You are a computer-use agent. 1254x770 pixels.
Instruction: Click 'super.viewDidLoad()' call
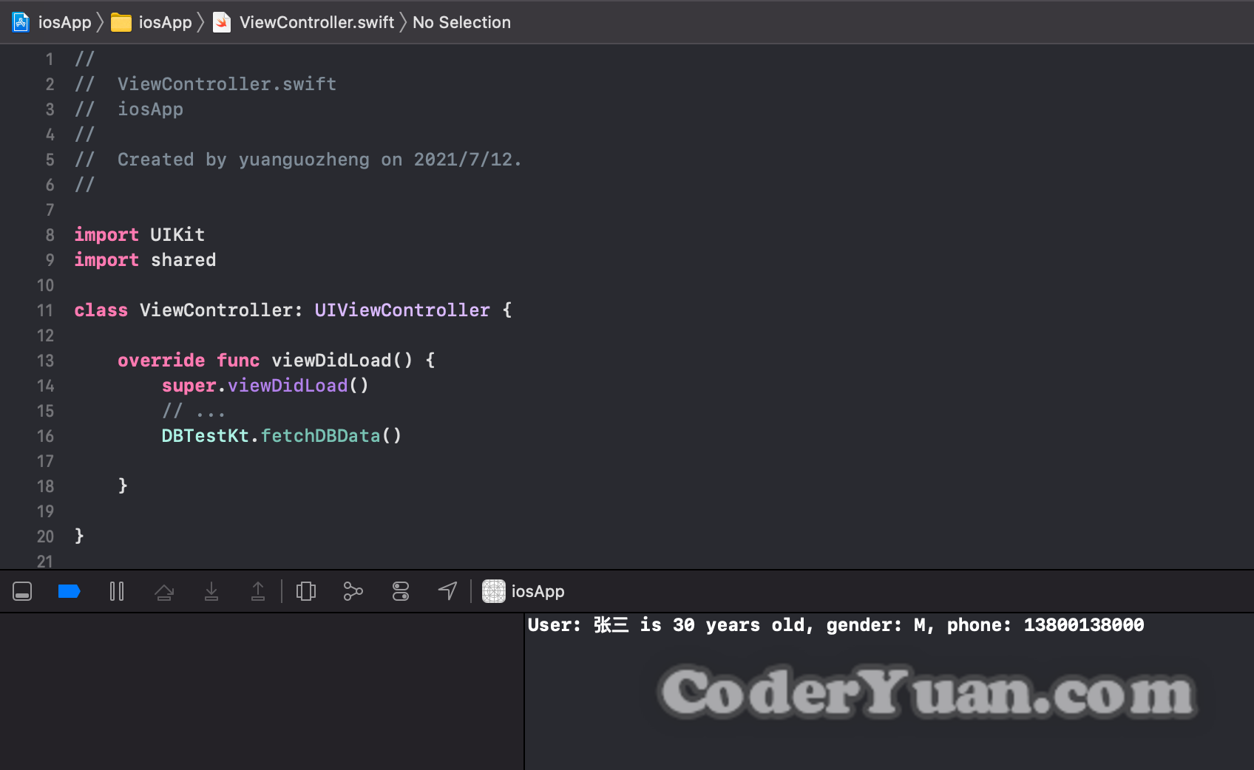click(x=265, y=386)
